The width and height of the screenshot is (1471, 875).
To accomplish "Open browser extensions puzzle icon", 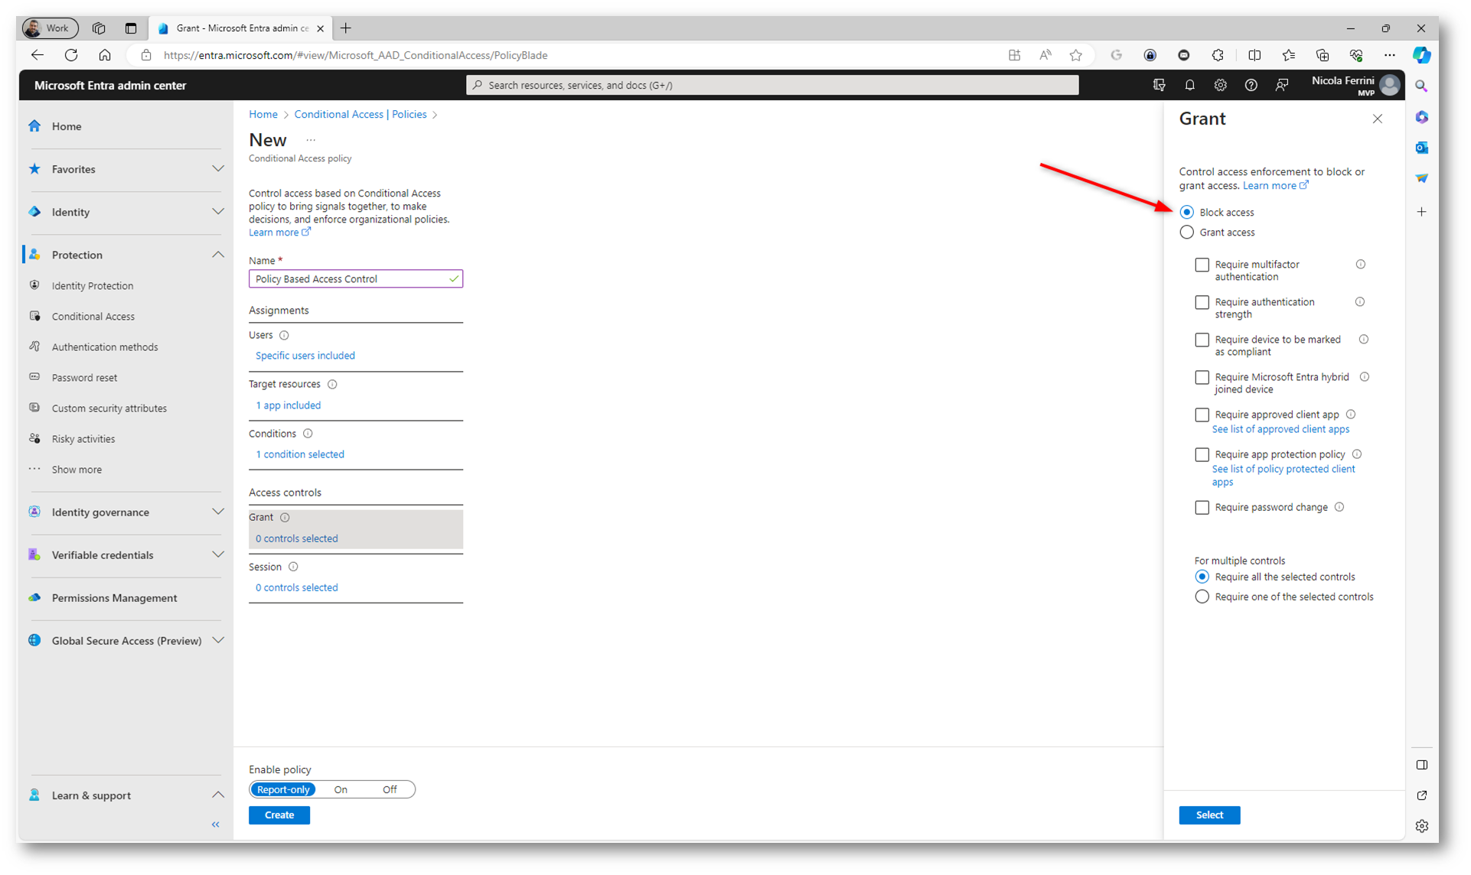I will [1218, 55].
